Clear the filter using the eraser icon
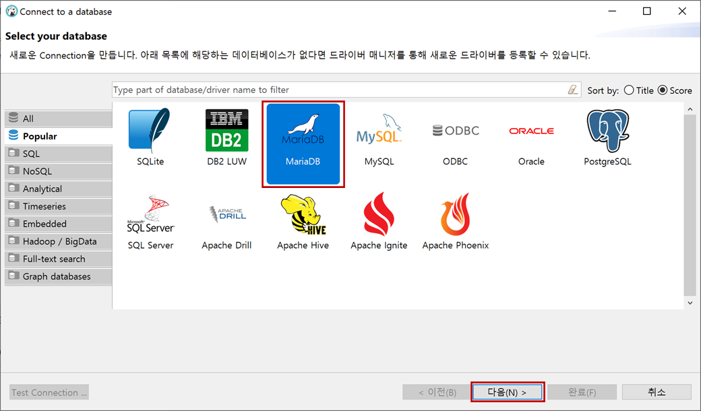This screenshot has height=411, width=701. pyautogui.click(x=573, y=90)
